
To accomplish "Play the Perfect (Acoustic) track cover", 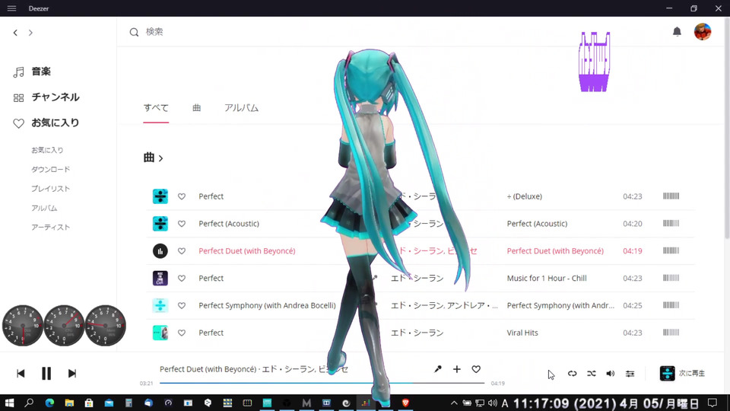I will point(160,224).
